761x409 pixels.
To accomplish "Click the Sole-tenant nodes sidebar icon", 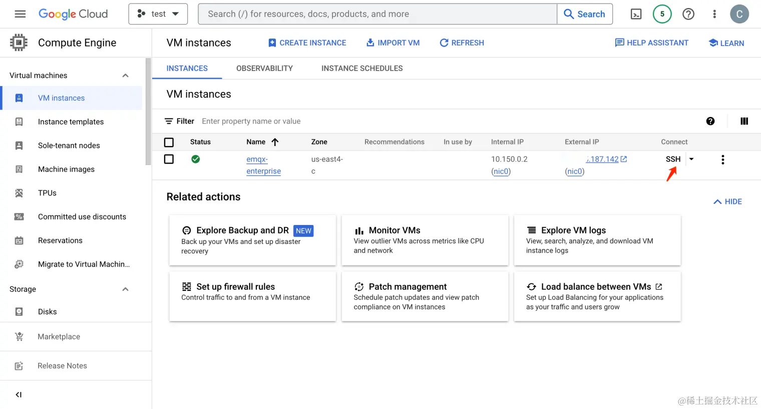I will pyautogui.click(x=19, y=145).
